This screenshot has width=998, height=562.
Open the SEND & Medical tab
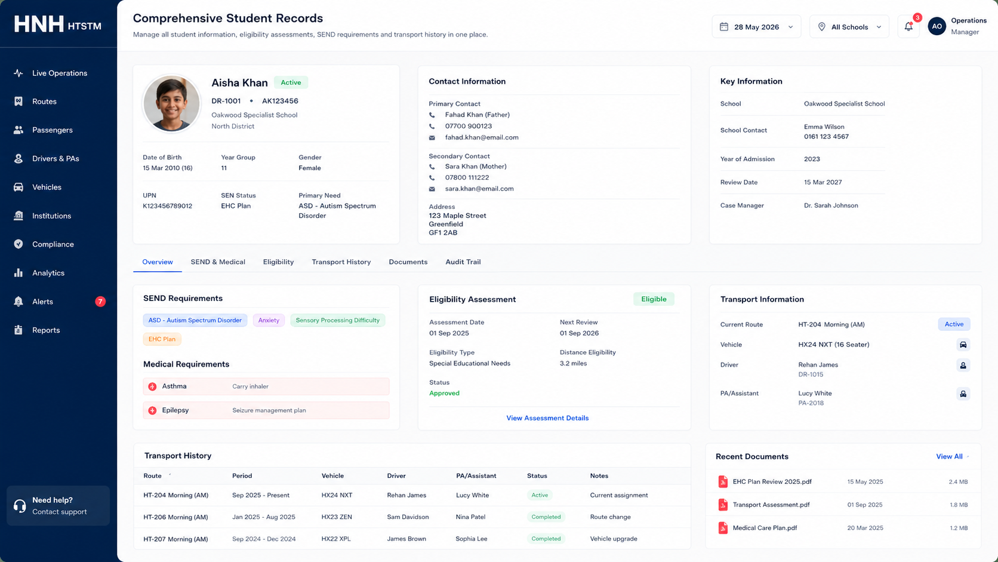pyautogui.click(x=218, y=262)
